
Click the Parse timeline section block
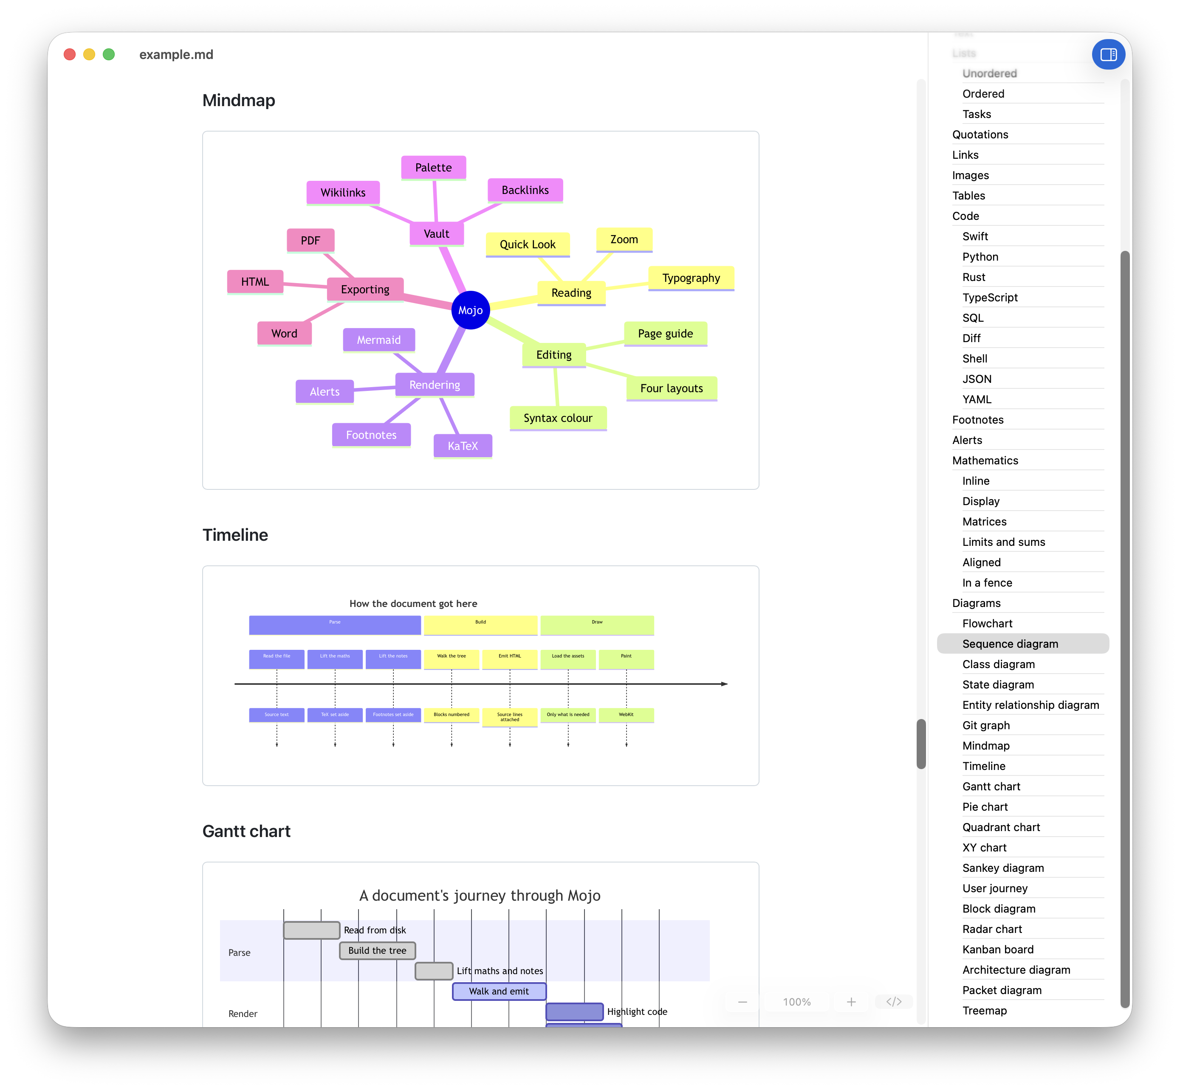coord(335,625)
